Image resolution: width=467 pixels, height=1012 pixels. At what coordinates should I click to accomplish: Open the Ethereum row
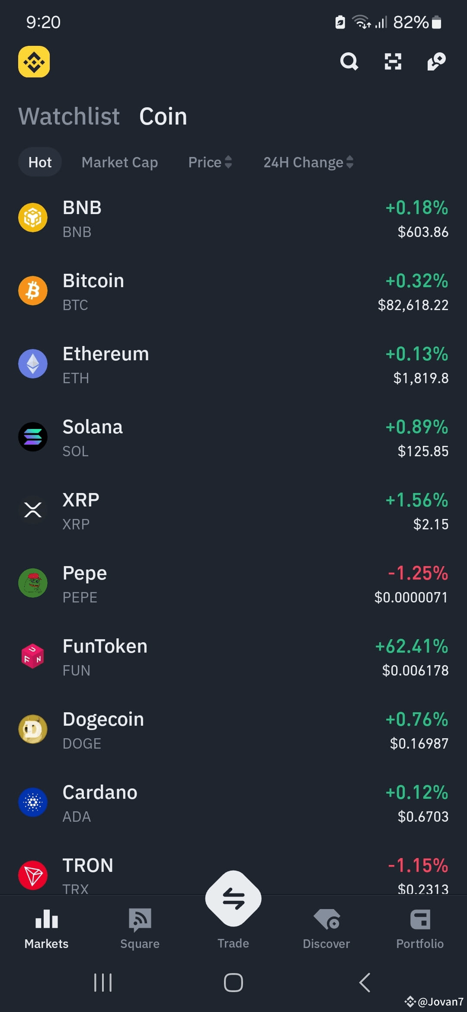233,365
